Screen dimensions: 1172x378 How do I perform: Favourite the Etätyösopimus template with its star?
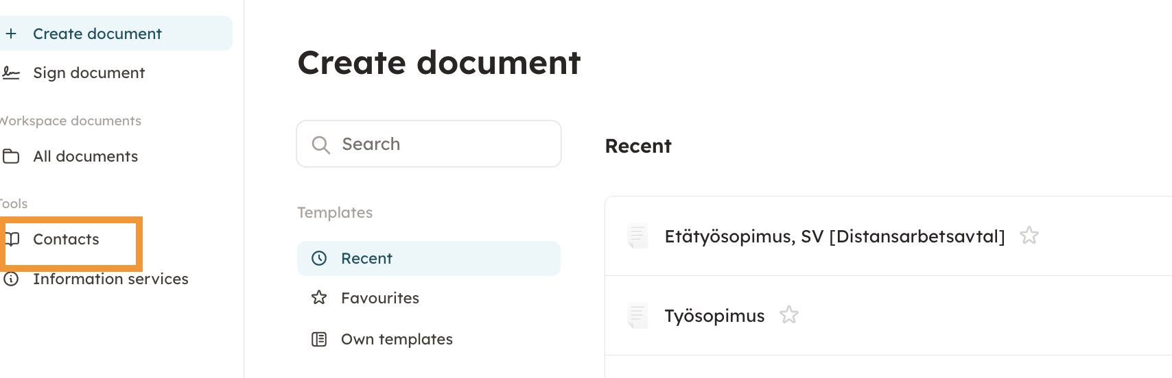point(1029,236)
